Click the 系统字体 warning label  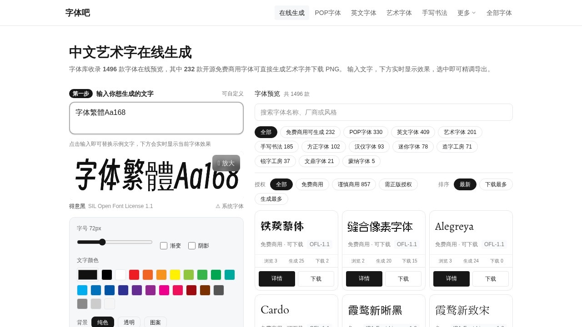[230, 206]
